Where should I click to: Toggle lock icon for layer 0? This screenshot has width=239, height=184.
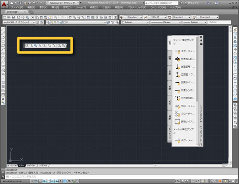point(62,22)
